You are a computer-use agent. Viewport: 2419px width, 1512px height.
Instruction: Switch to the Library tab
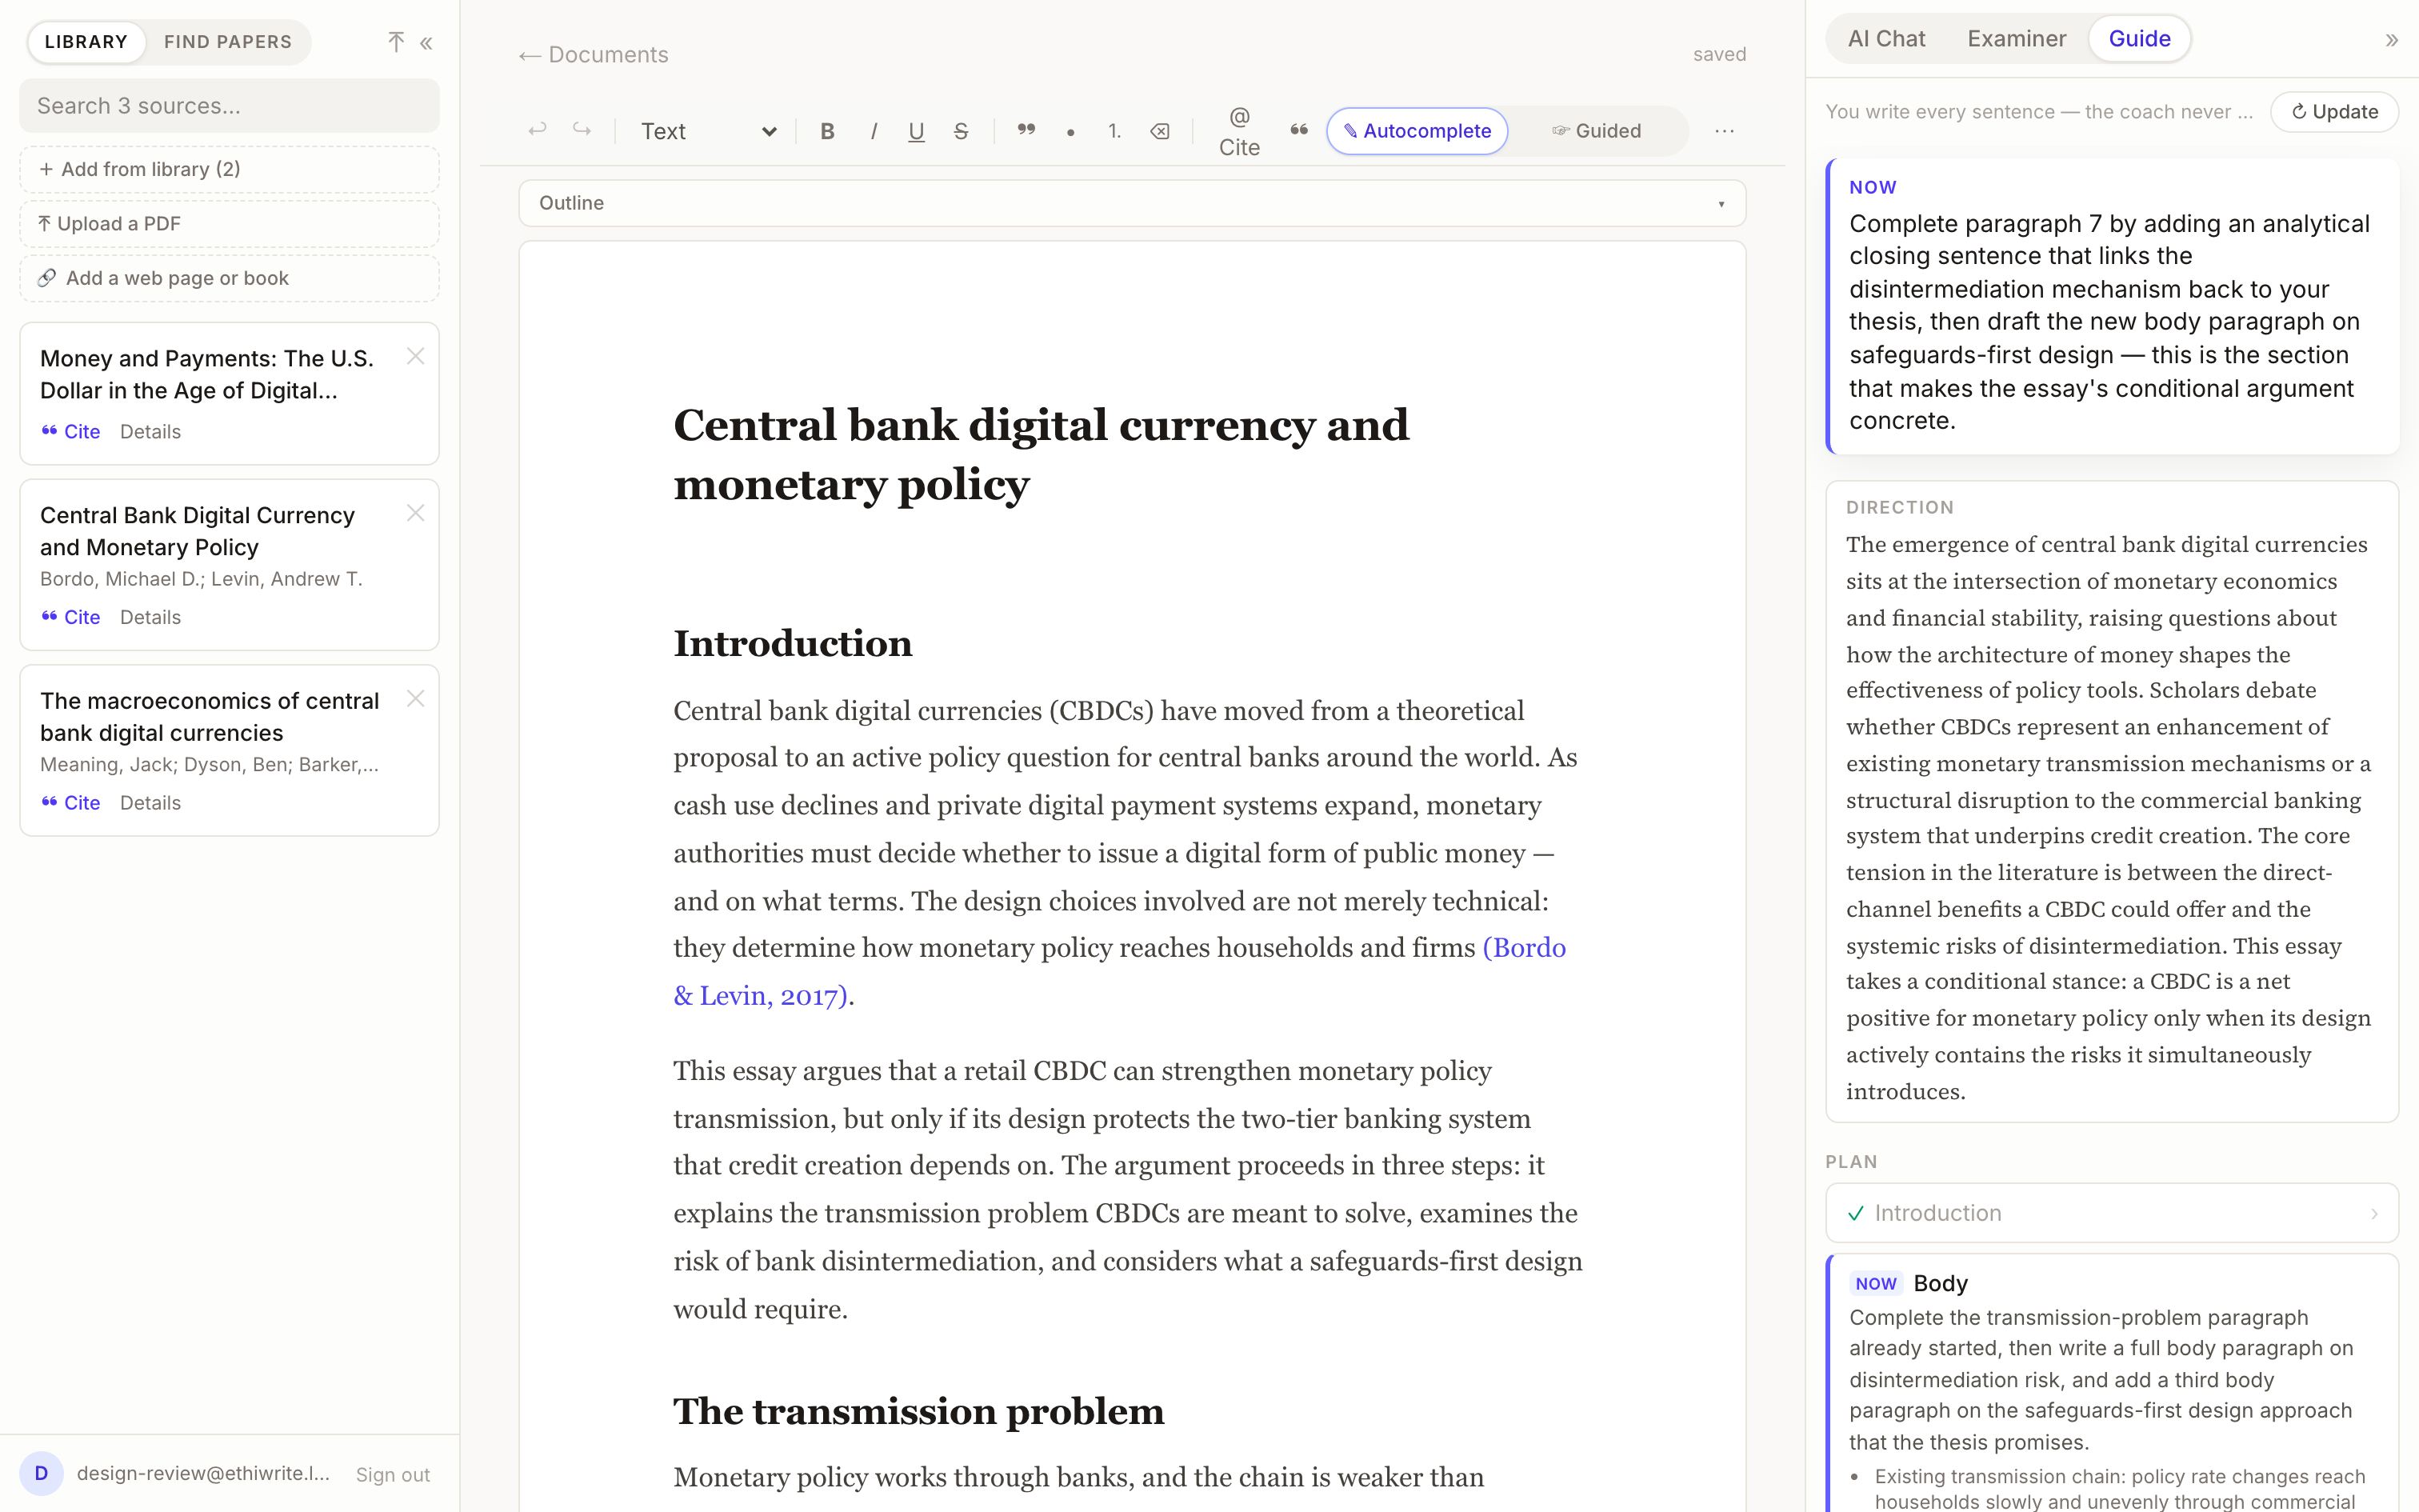86,42
